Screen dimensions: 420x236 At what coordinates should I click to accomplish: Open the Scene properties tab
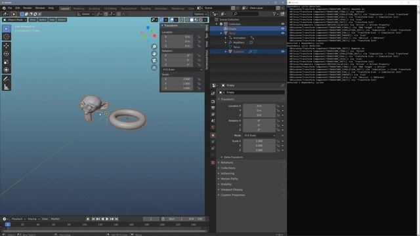[213, 121]
